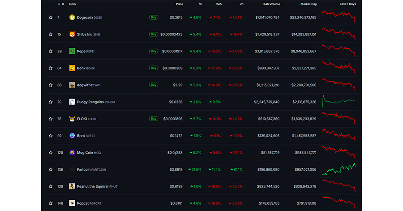Viewport: 403px width, 211px height.
Task: Open the Fartcoin FARTCOIN page
Action: tap(91, 170)
